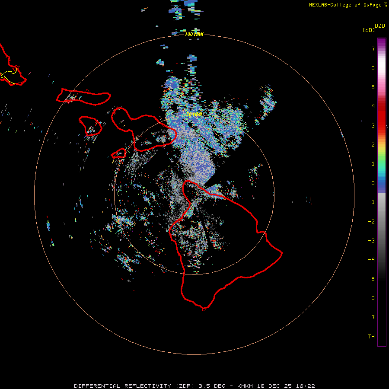Click the 2 tick label on color scale
Screen dimensions: 389x389
coord(373,145)
